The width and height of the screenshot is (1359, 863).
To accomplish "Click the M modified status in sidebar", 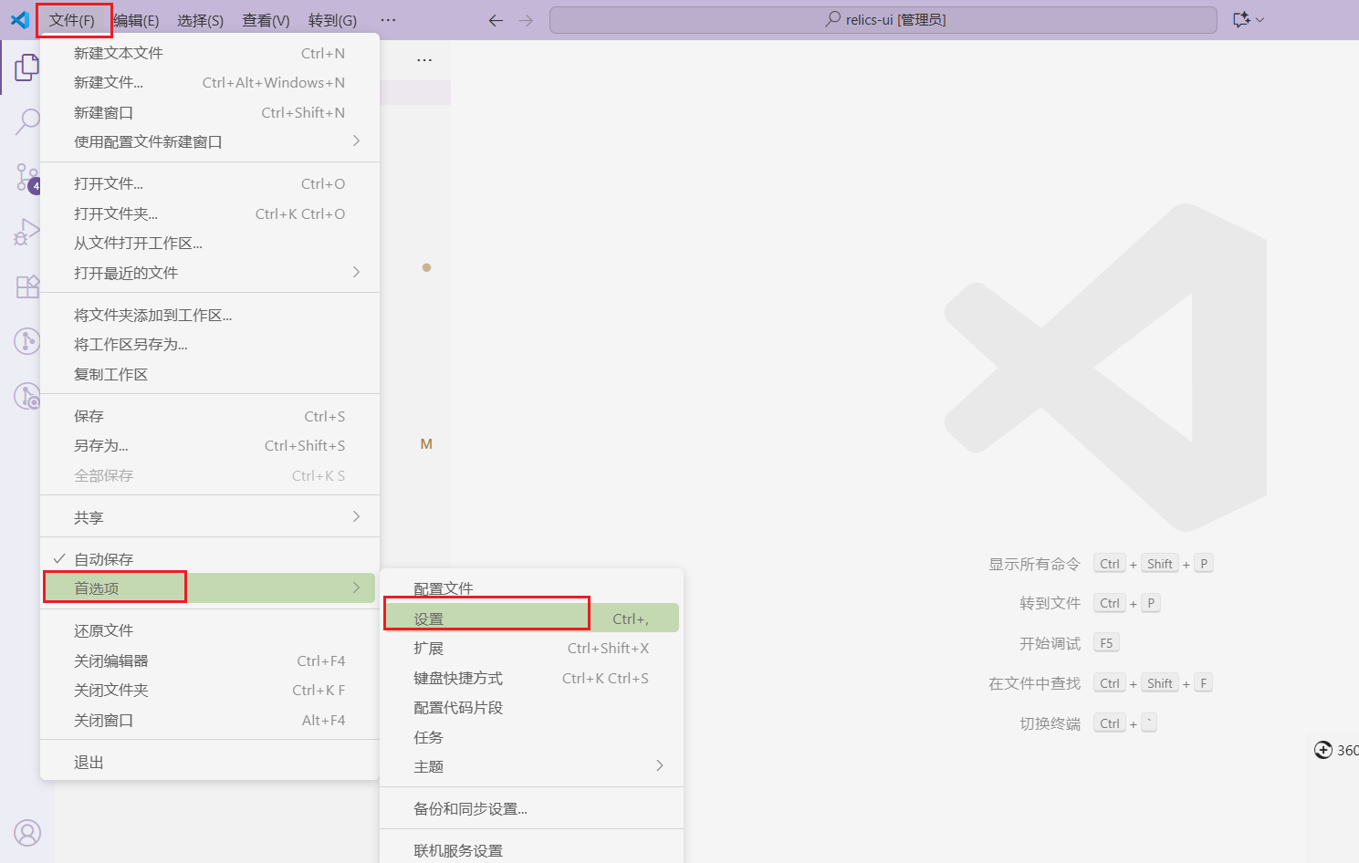I will pyautogui.click(x=426, y=444).
